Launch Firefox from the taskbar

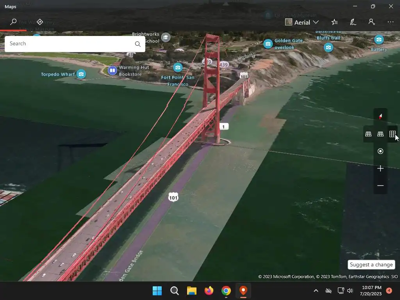[209, 291]
